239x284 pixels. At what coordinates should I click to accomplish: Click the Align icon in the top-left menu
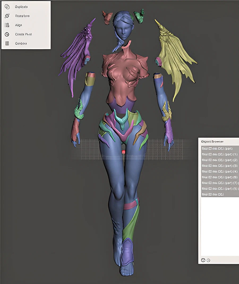[7, 25]
